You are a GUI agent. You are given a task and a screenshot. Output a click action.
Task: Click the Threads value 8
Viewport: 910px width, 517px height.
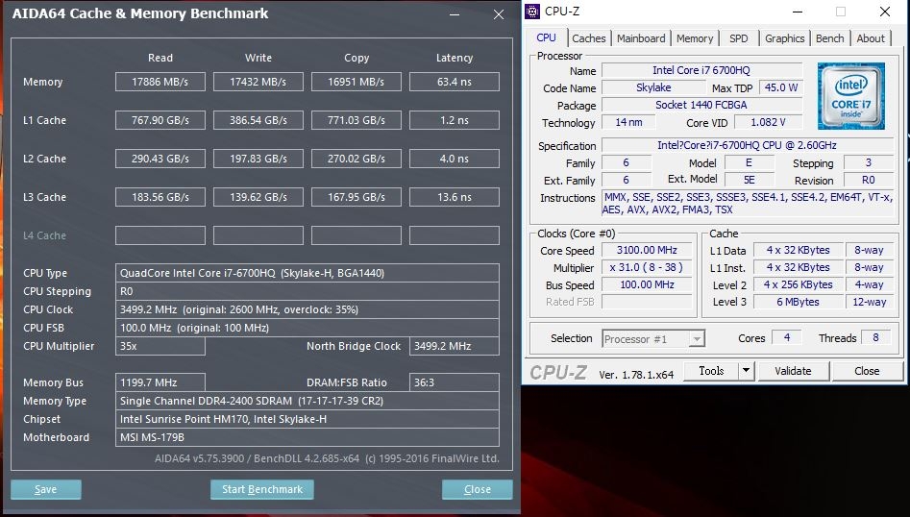tap(875, 337)
